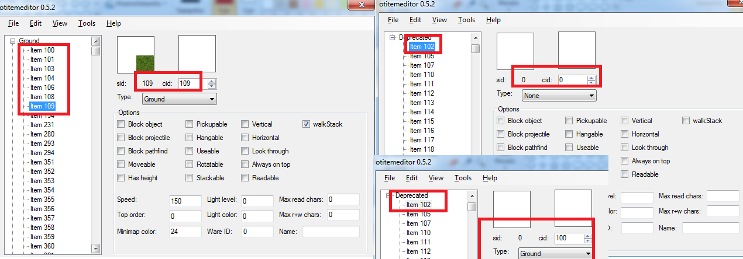The height and width of the screenshot is (259, 743).
Task: Enable walkStack in the top-right window
Action: [x=686, y=121]
